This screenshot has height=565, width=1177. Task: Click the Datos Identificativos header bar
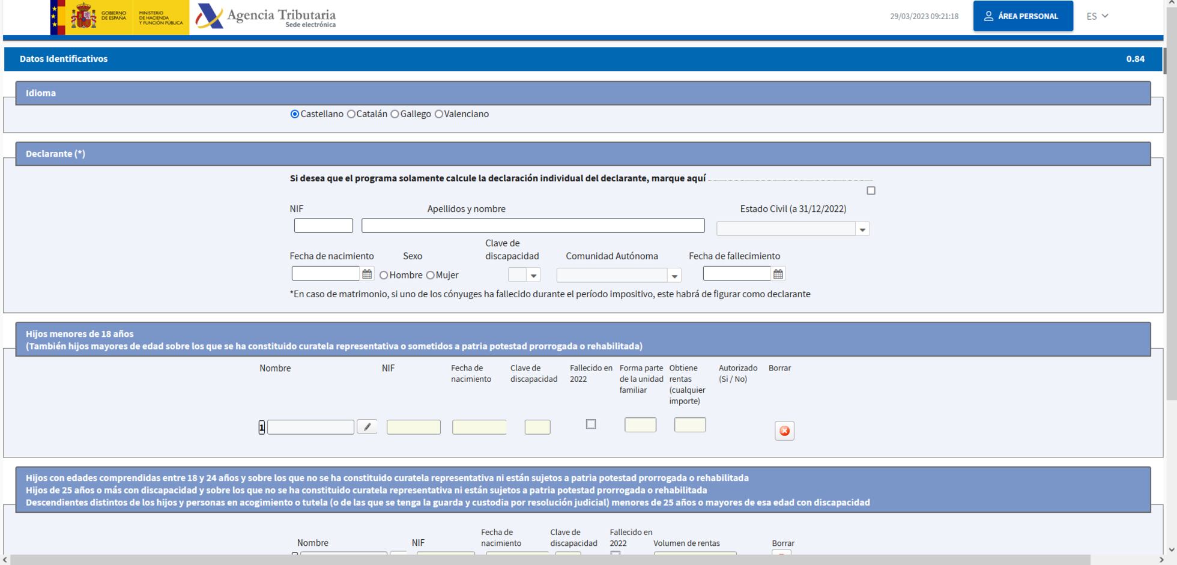(582, 59)
